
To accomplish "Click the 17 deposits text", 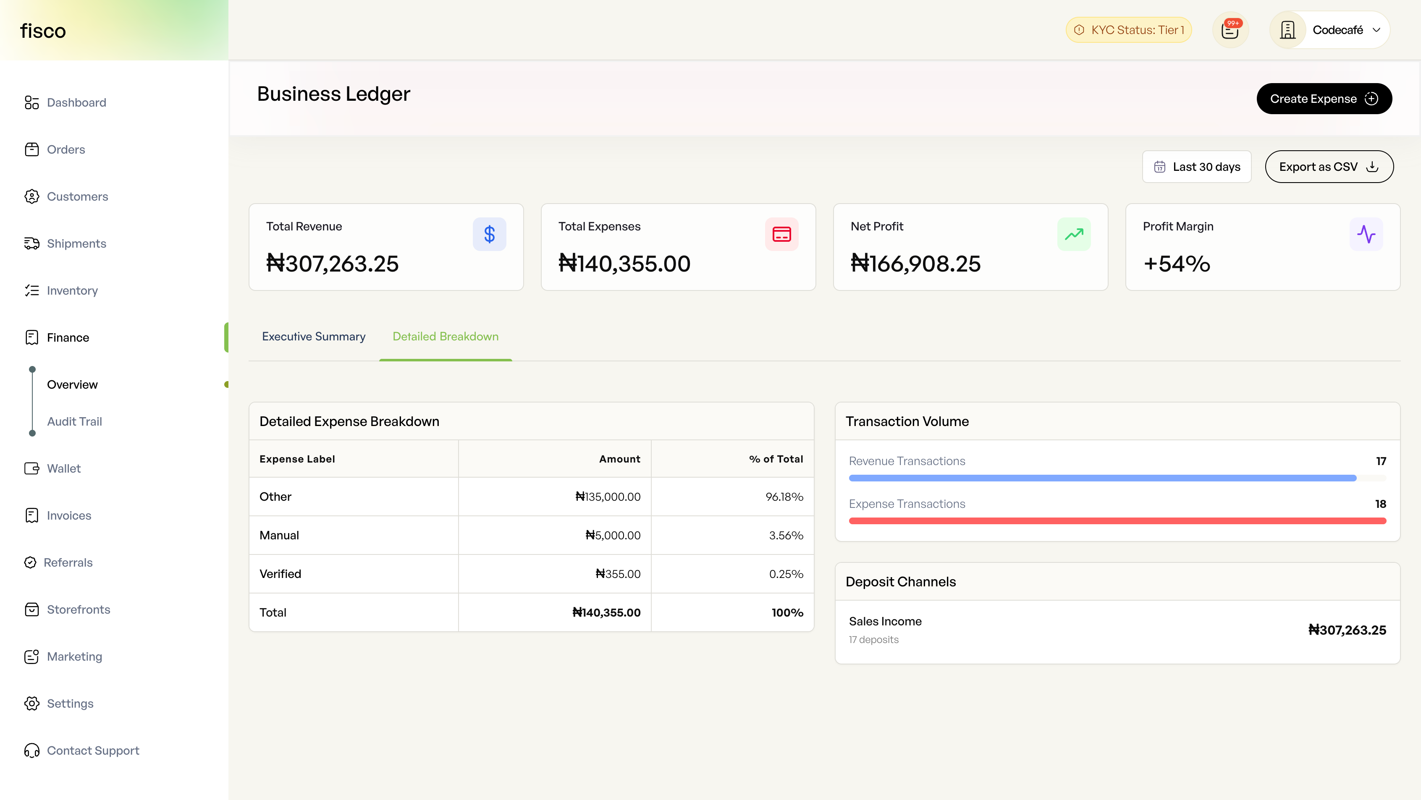I will 873,640.
